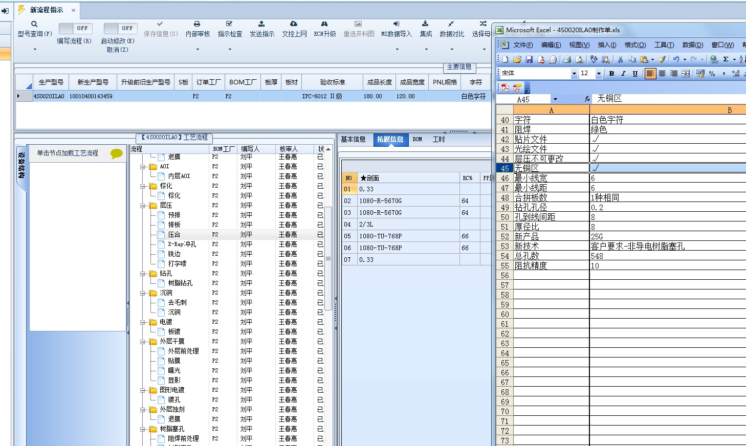Toggle Underline formatting in Excel
The width and height of the screenshot is (746, 446).
point(635,74)
